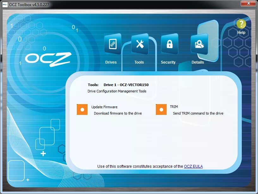The width and height of the screenshot is (258, 194).
Task: Click the 'OCZ Toolbox v4.5.0.227' window title
Action: click(x=29, y=5)
